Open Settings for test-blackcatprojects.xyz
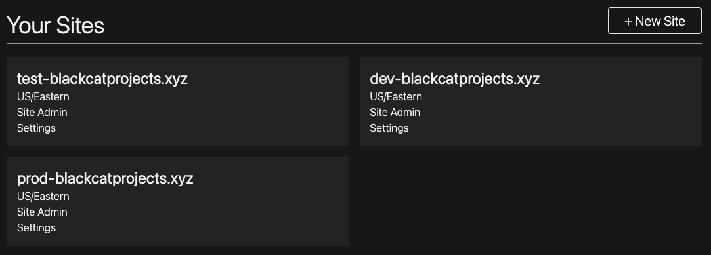 click(36, 128)
